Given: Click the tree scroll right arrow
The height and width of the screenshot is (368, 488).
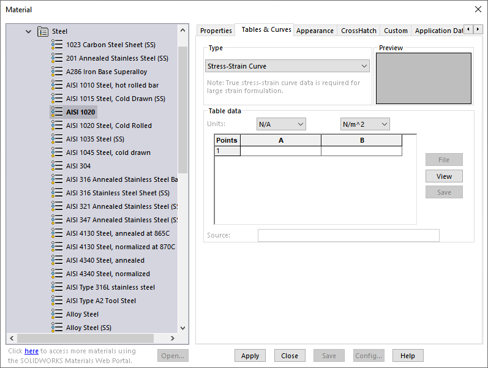Looking at the screenshot, I should point(173,338).
